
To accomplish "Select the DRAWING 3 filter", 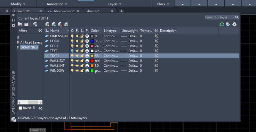I will tap(29, 48).
